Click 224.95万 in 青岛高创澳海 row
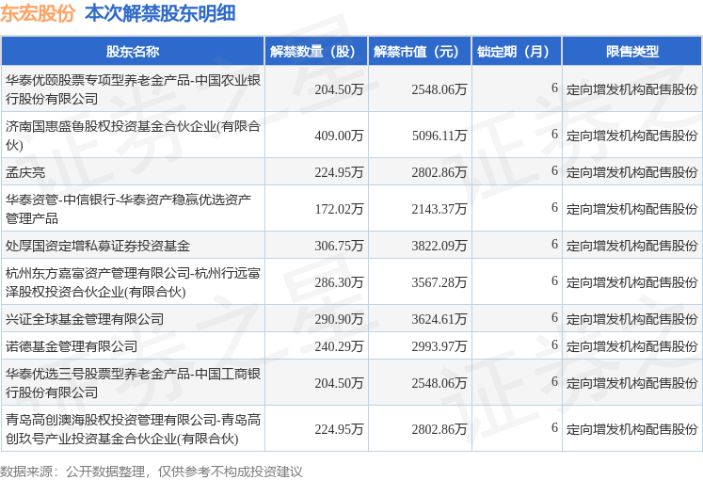The image size is (703, 480). (x=339, y=429)
